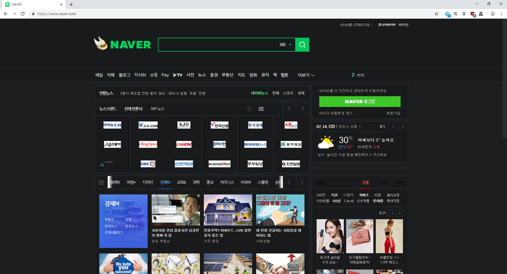
Task: Open the 동아일보 press logo
Action: [291, 144]
